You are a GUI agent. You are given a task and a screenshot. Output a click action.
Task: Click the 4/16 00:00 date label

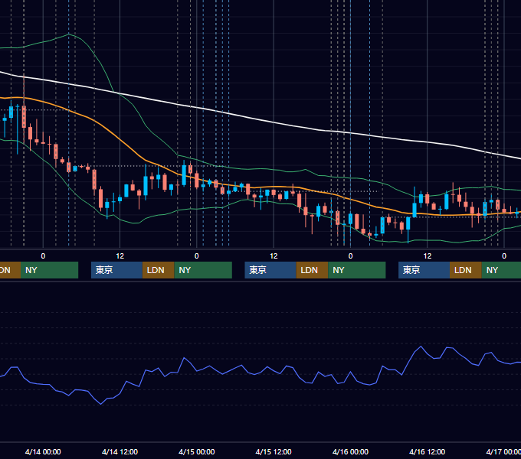click(x=350, y=451)
